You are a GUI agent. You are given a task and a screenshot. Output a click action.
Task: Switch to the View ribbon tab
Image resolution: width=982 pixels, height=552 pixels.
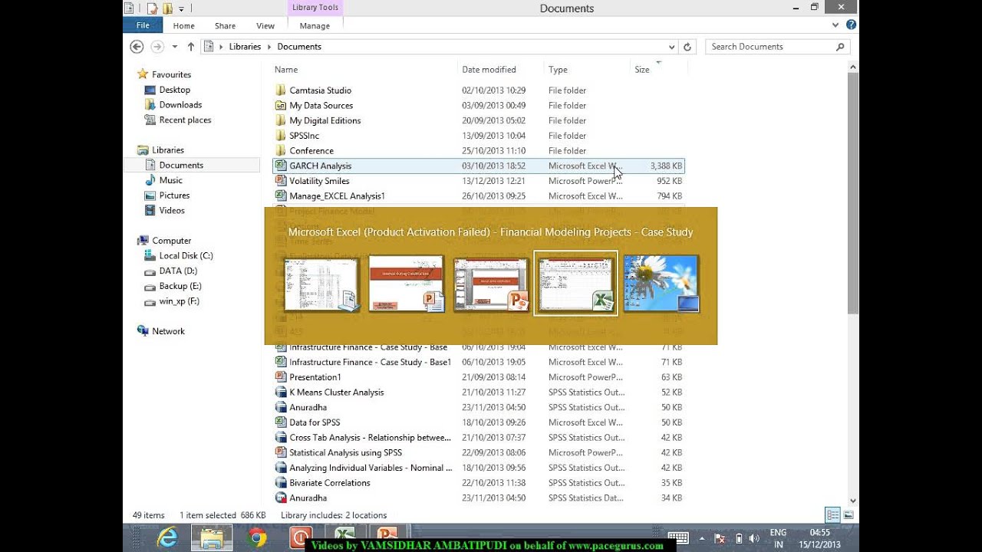tap(265, 25)
